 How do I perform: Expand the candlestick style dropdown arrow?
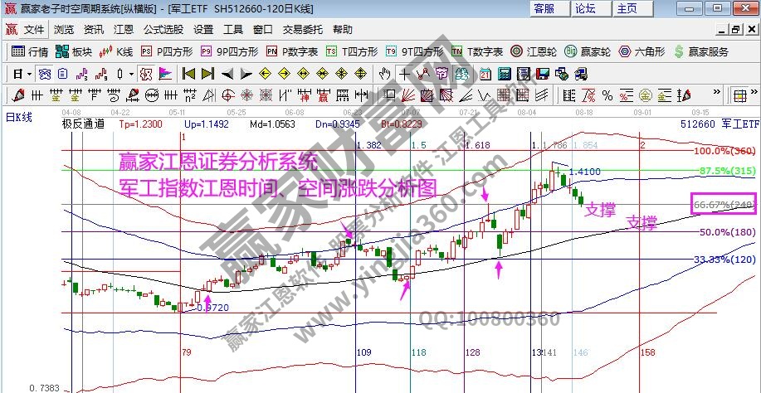[x=130, y=73]
